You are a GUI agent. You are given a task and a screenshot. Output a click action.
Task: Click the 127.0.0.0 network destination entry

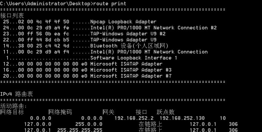pos(38,124)
